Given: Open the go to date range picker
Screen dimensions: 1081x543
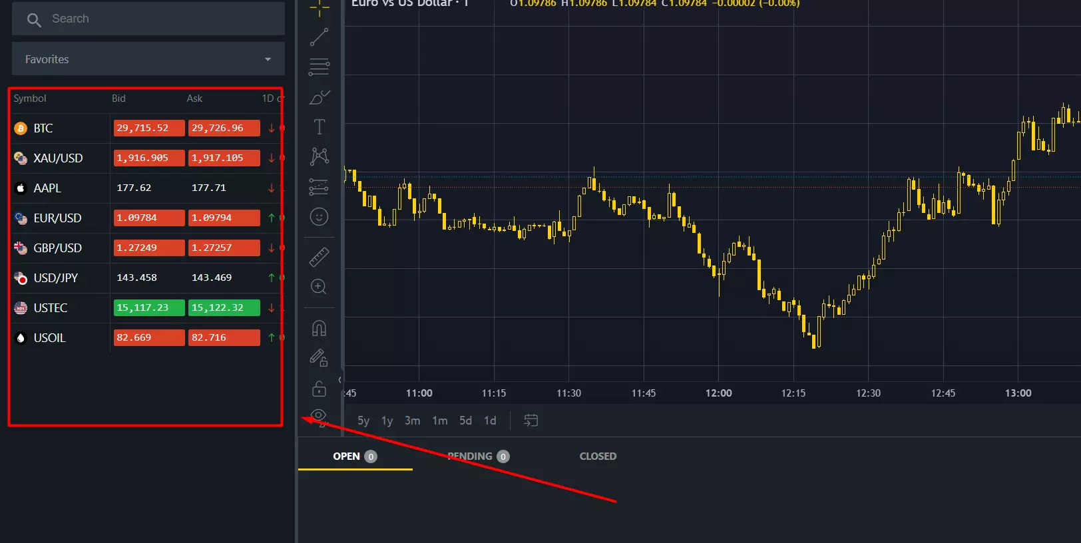Looking at the screenshot, I should coord(531,421).
